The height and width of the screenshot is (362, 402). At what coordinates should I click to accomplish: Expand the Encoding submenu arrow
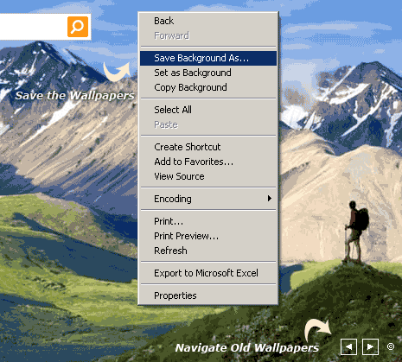(x=270, y=198)
